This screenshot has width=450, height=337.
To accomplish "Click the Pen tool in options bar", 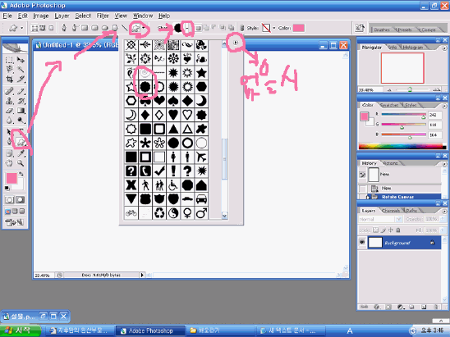I will tap(64, 28).
